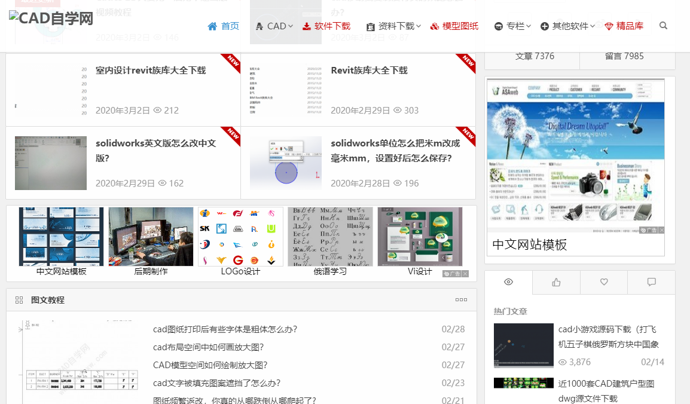Screen dimensions: 690x404
Task: Toggle the thumbs-up likes tab
Action: (x=555, y=282)
